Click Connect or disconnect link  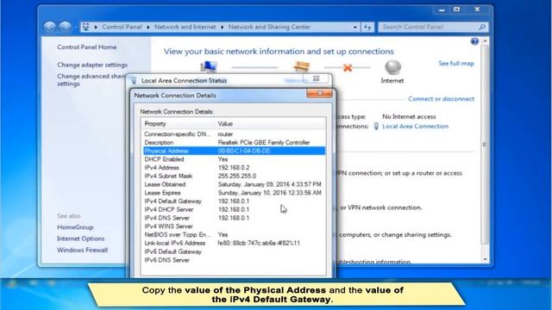click(x=441, y=99)
